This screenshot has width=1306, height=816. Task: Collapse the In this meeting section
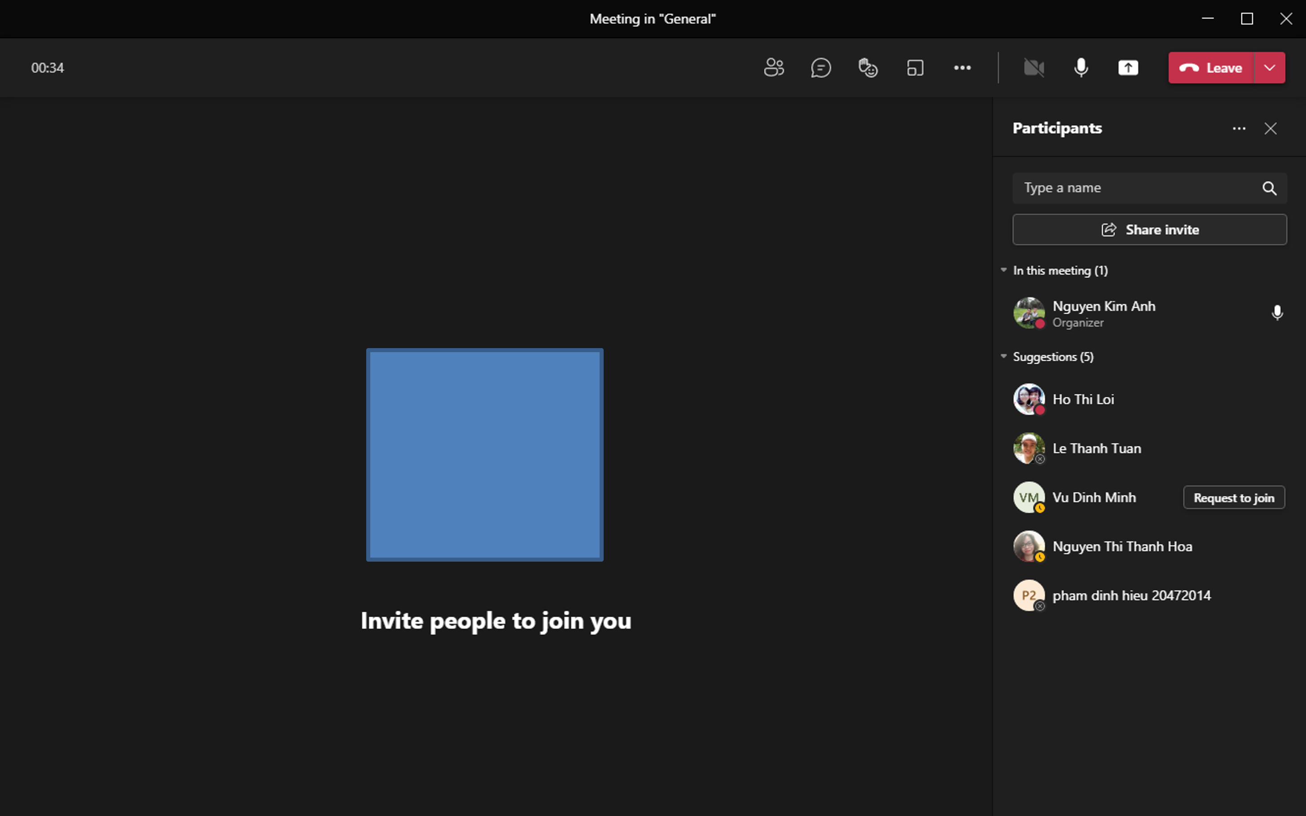pyautogui.click(x=1004, y=270)
